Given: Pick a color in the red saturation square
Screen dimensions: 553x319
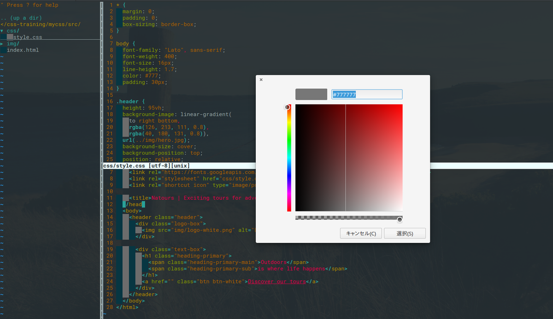Looking at the screenshot, I should tap(349, 158).
